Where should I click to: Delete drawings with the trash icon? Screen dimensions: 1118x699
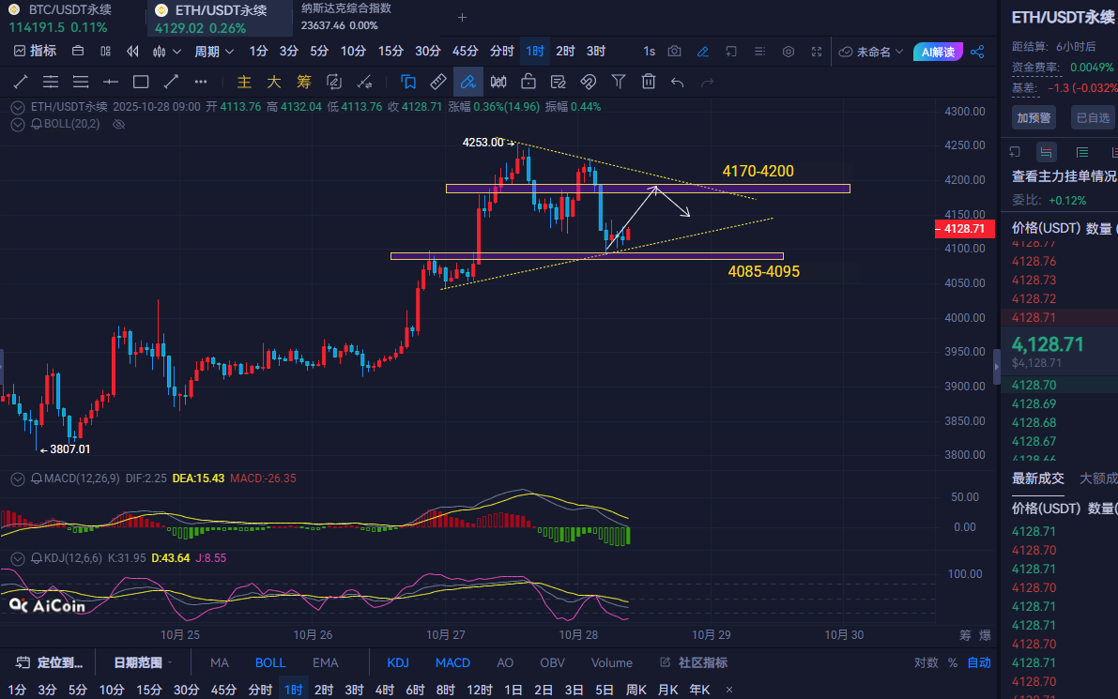[648, 82]
